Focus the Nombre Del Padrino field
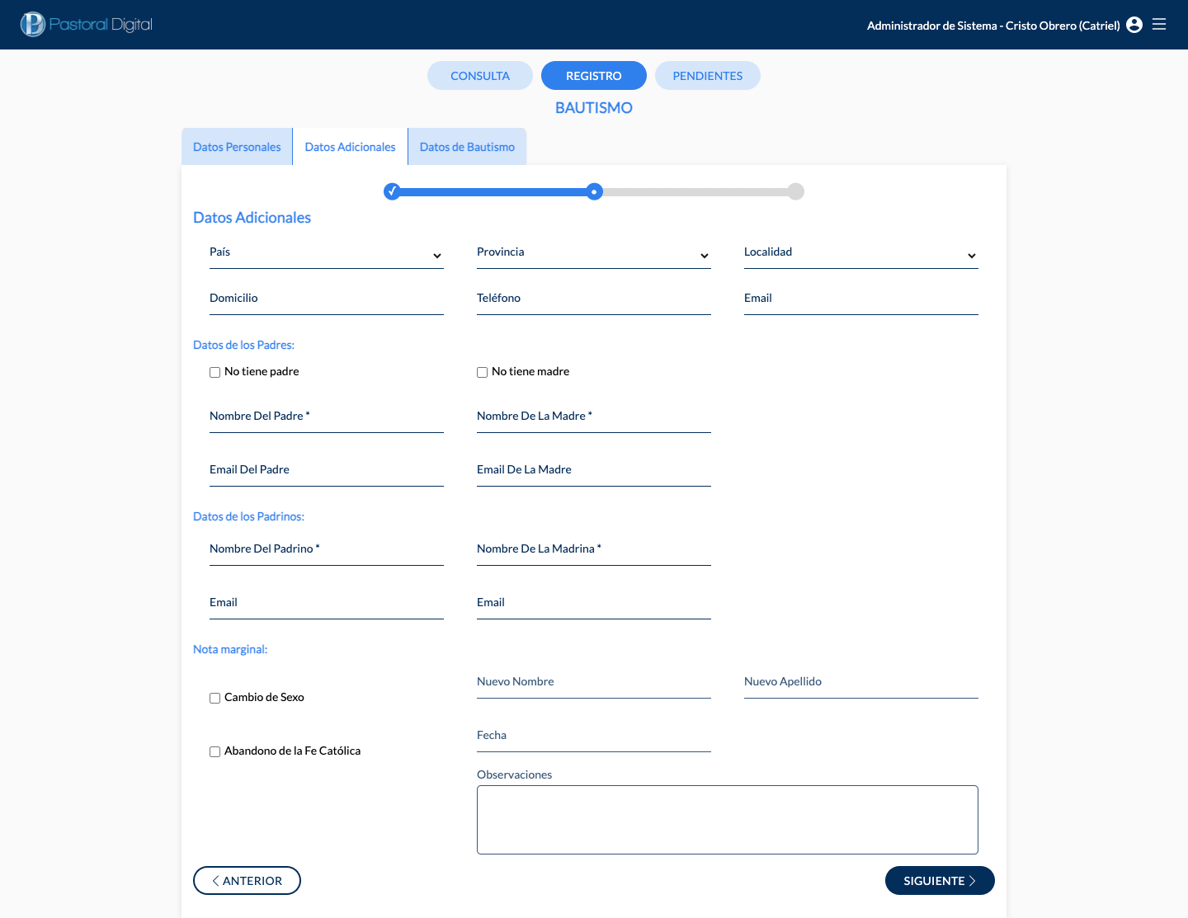 327,551
